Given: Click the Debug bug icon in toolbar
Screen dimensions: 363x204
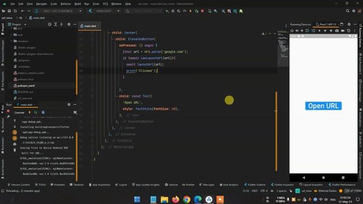Looking at the screenshot, I should pyautogui.click(x=172, y=11).
